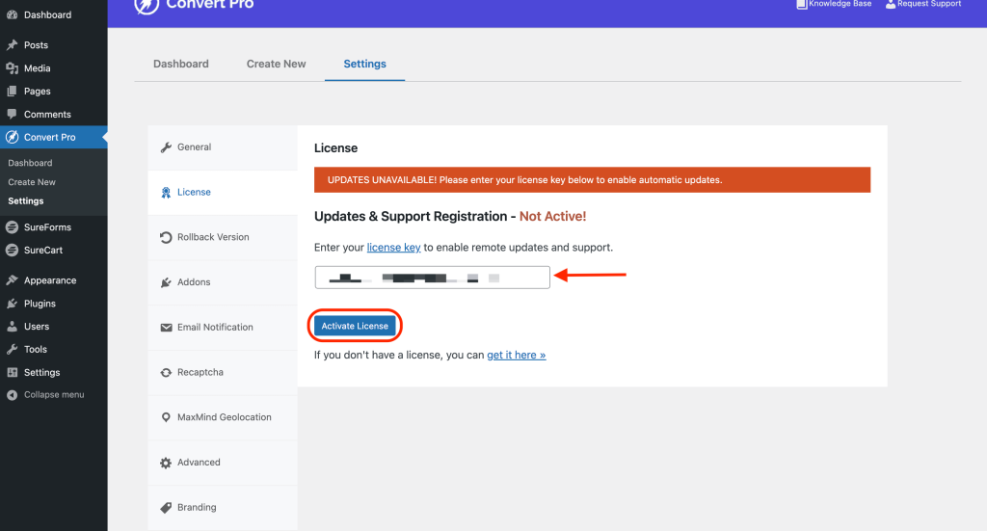The image size is (987, 531).
Task: Click the Tools wrench icon in sidebar
Action: [12, 349]
